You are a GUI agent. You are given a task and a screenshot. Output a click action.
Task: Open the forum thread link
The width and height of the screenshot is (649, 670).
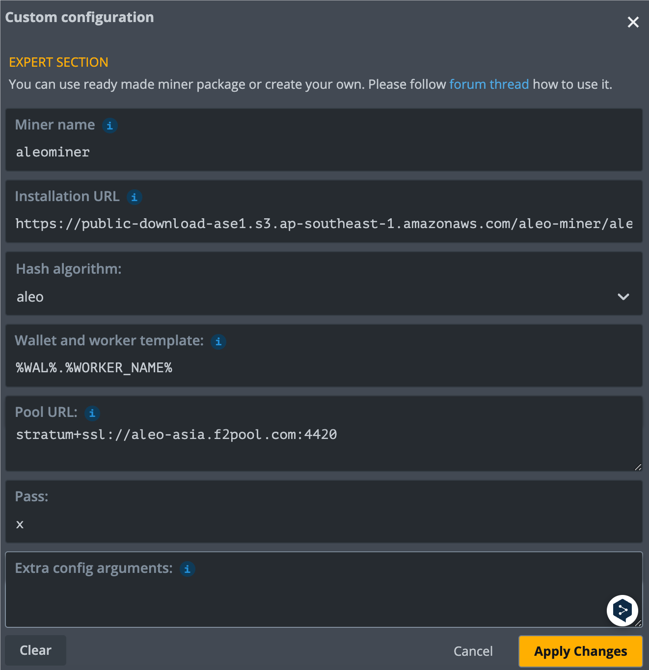click(x=488, y=84)
